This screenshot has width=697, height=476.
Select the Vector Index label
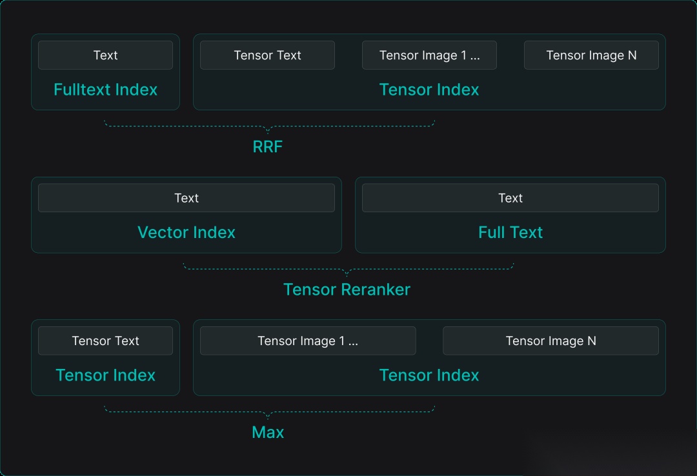pos(187,232)
